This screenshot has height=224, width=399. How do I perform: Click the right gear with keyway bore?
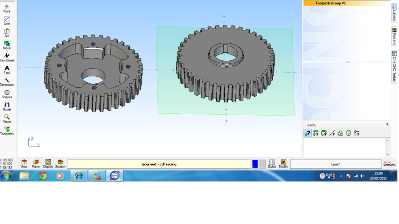tap(225, 63)
